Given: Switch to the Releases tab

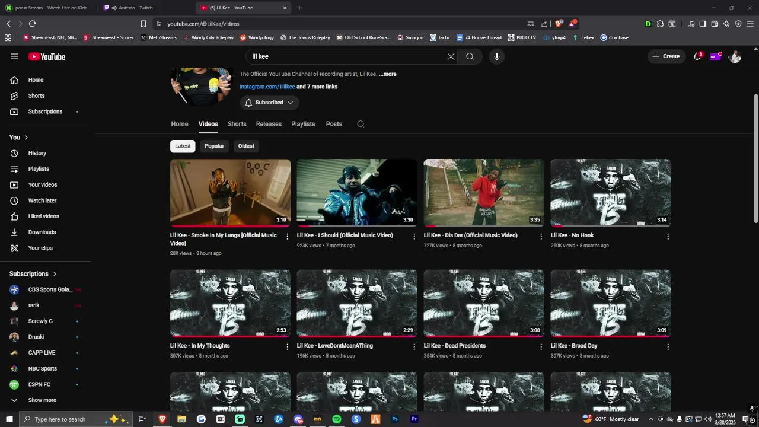Looking at the screenshot, I should click(x=269, y=124).
